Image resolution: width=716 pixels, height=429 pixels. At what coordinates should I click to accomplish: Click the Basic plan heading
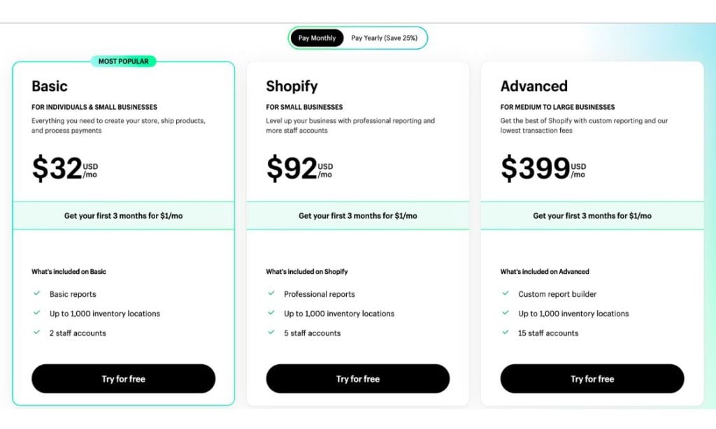coord(50,87)
